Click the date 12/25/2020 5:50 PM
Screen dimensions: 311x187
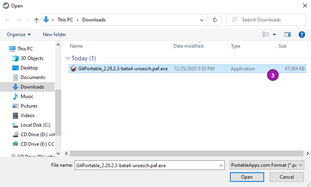point(194,69)
